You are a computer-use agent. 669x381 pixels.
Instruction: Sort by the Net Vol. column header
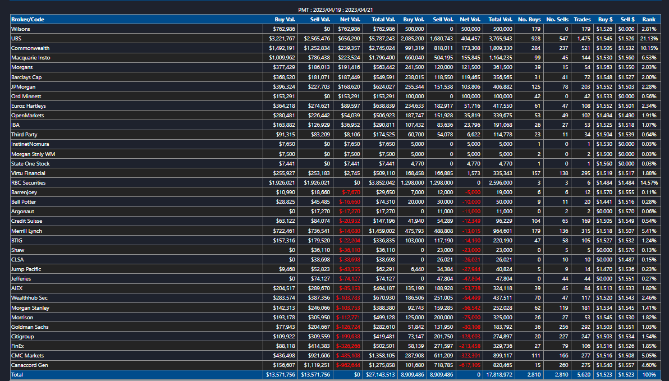pyautogui.click(x=470, y=20)
